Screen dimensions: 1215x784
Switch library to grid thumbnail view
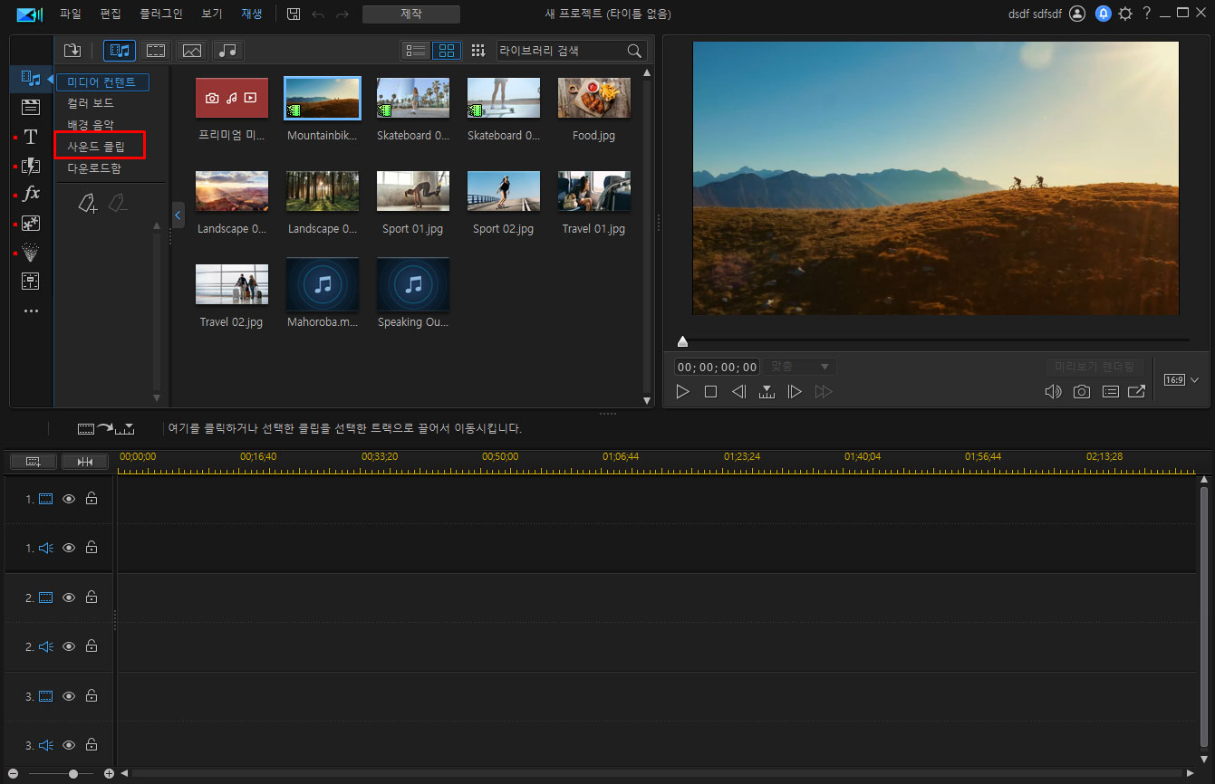(447, 51)
